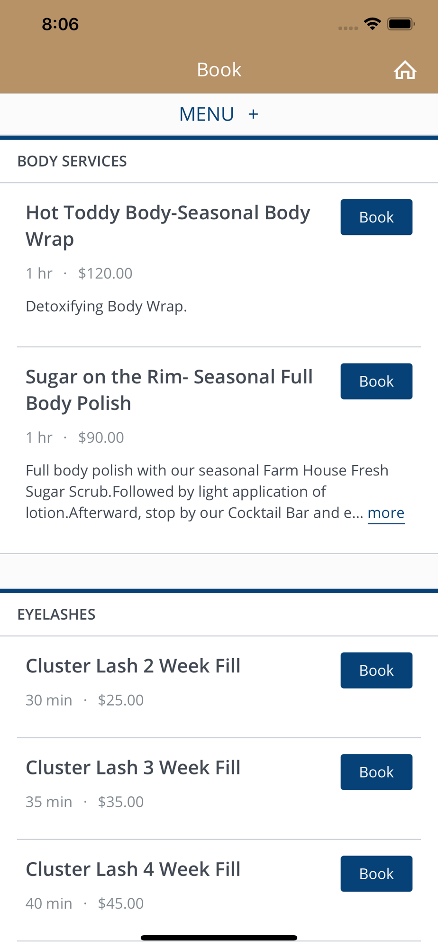Tap the Book page title in header
The image size is (438, 949).
tap(219, 70)
